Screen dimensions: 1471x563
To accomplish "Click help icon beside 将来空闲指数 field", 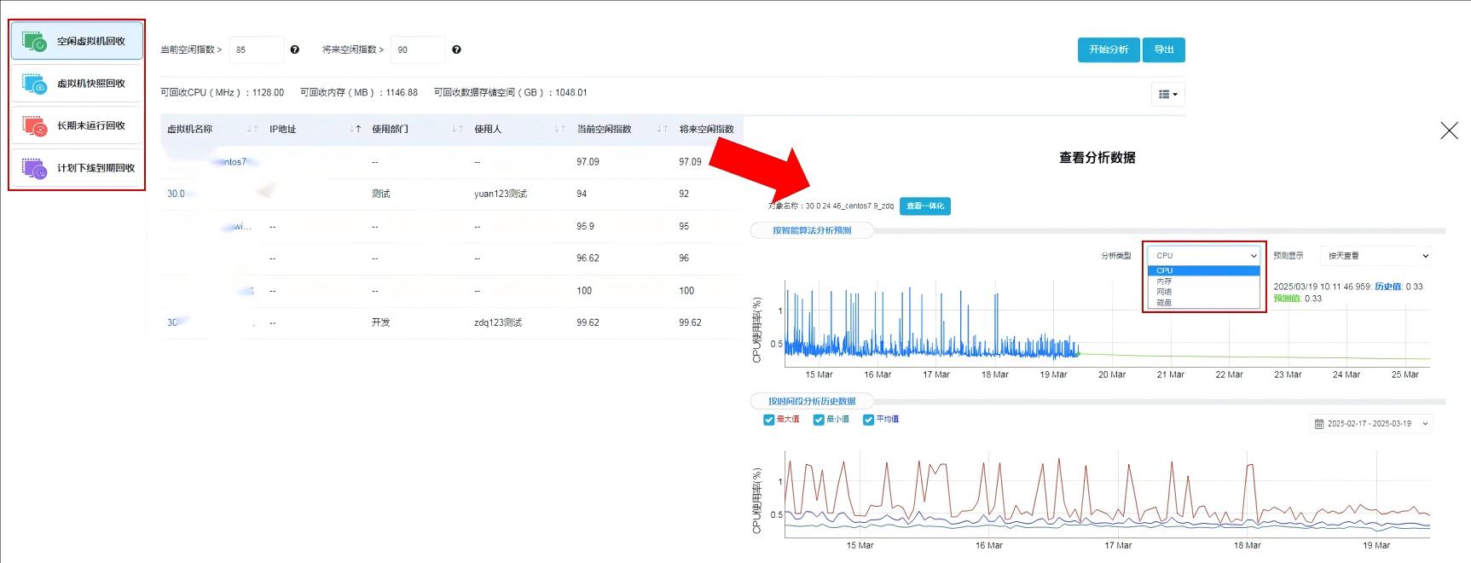I will (457, 50).
